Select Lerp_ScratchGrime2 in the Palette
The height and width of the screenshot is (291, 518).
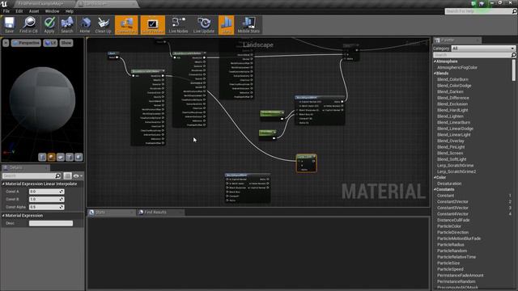point(456,171)
